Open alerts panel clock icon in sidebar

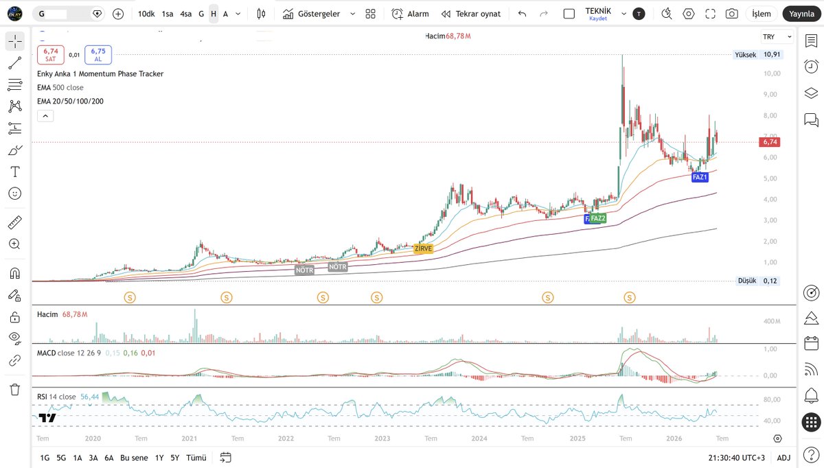(811, 67)
